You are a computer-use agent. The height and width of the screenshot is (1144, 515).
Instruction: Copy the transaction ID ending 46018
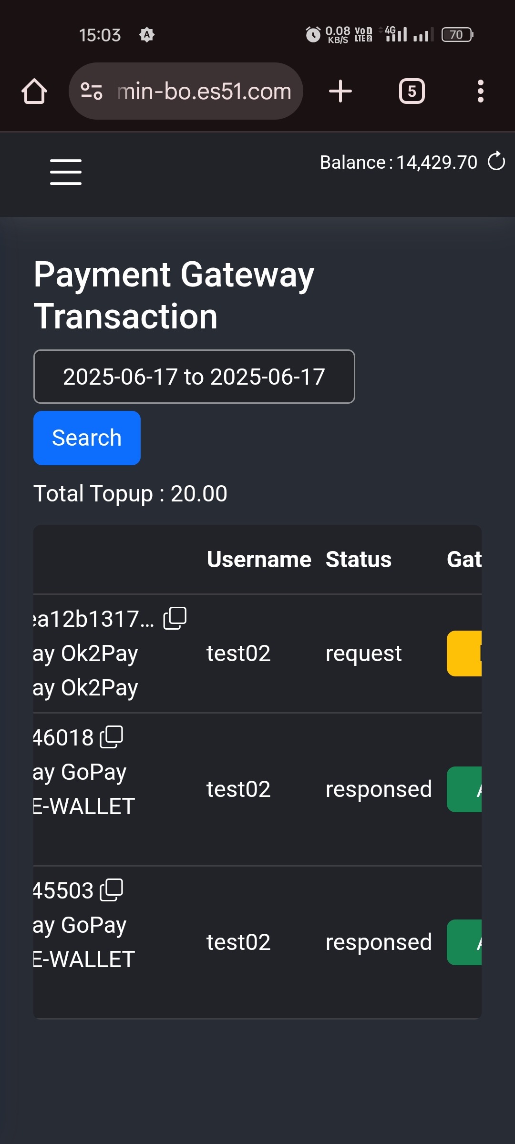112,737
